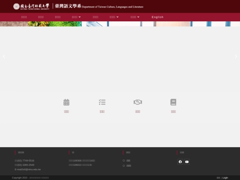
Task: Click the Login link in footer
Action: click(x=225, y=178)
